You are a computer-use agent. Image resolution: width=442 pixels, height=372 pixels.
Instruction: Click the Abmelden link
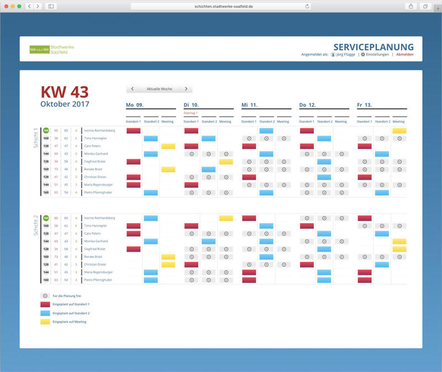(404, 55)
